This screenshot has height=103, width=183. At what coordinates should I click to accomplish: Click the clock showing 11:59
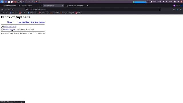pyautogui.click(x=170, y=2)
